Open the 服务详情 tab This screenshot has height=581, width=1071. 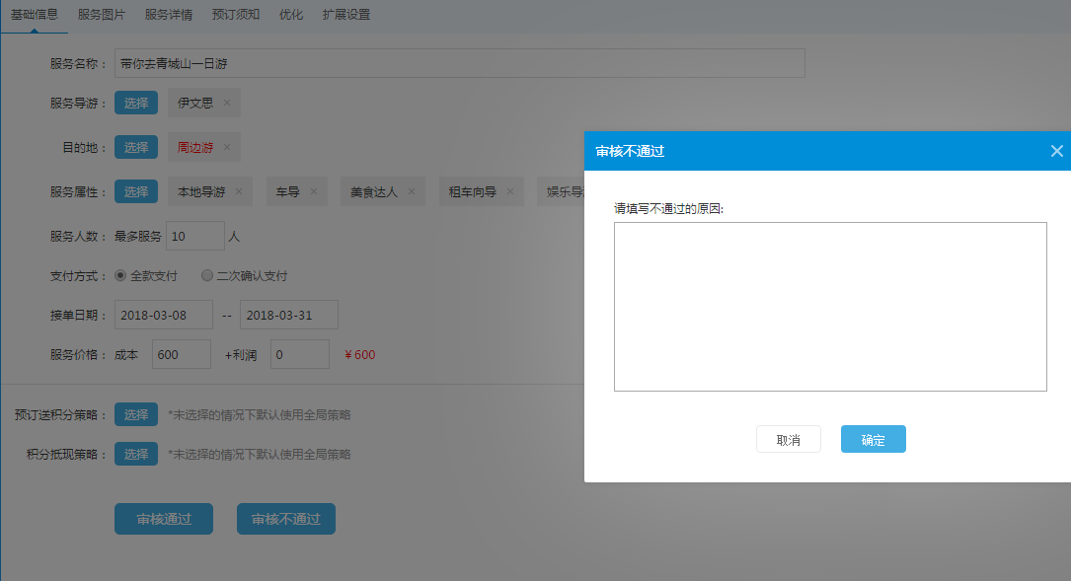[x=168, y=15]
